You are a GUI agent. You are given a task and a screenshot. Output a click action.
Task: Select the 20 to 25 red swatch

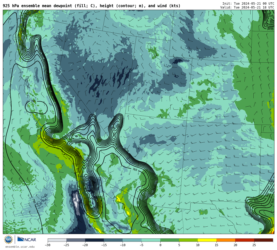point(245,240)
